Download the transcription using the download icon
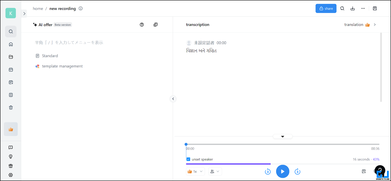This screenshot has height=181, width=391. [x=353, y=8]
